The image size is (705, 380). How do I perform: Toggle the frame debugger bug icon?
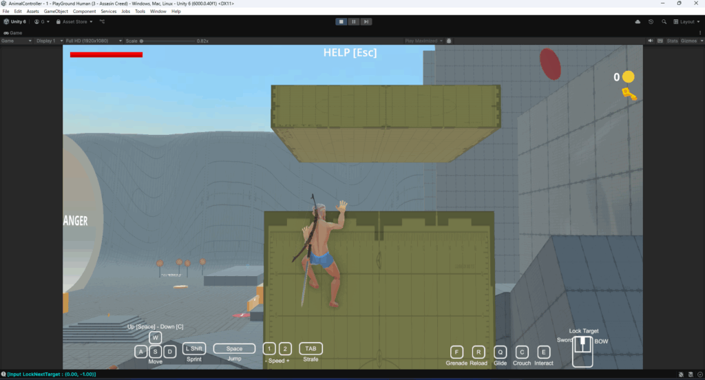pos(449,41)
